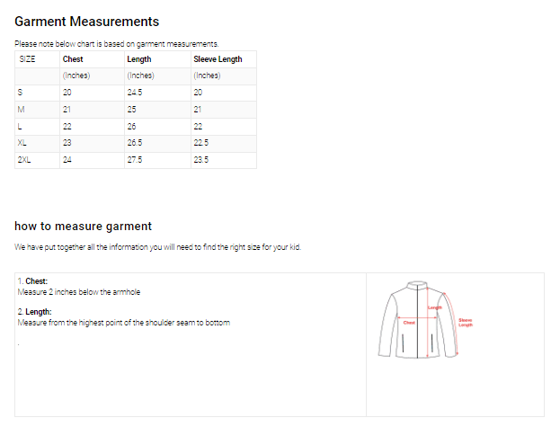Image resolution: width=560 pixels, height=427 pixels.
Task: Click the 24.5 length value for size S
Action: click(135, 93)
